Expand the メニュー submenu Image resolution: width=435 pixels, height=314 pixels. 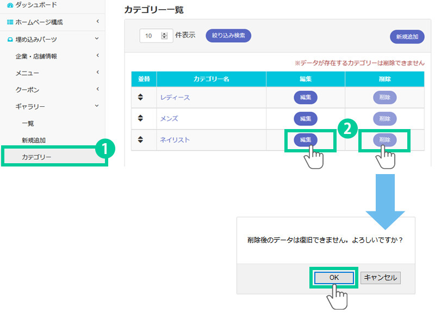click(x=97, y=73)
